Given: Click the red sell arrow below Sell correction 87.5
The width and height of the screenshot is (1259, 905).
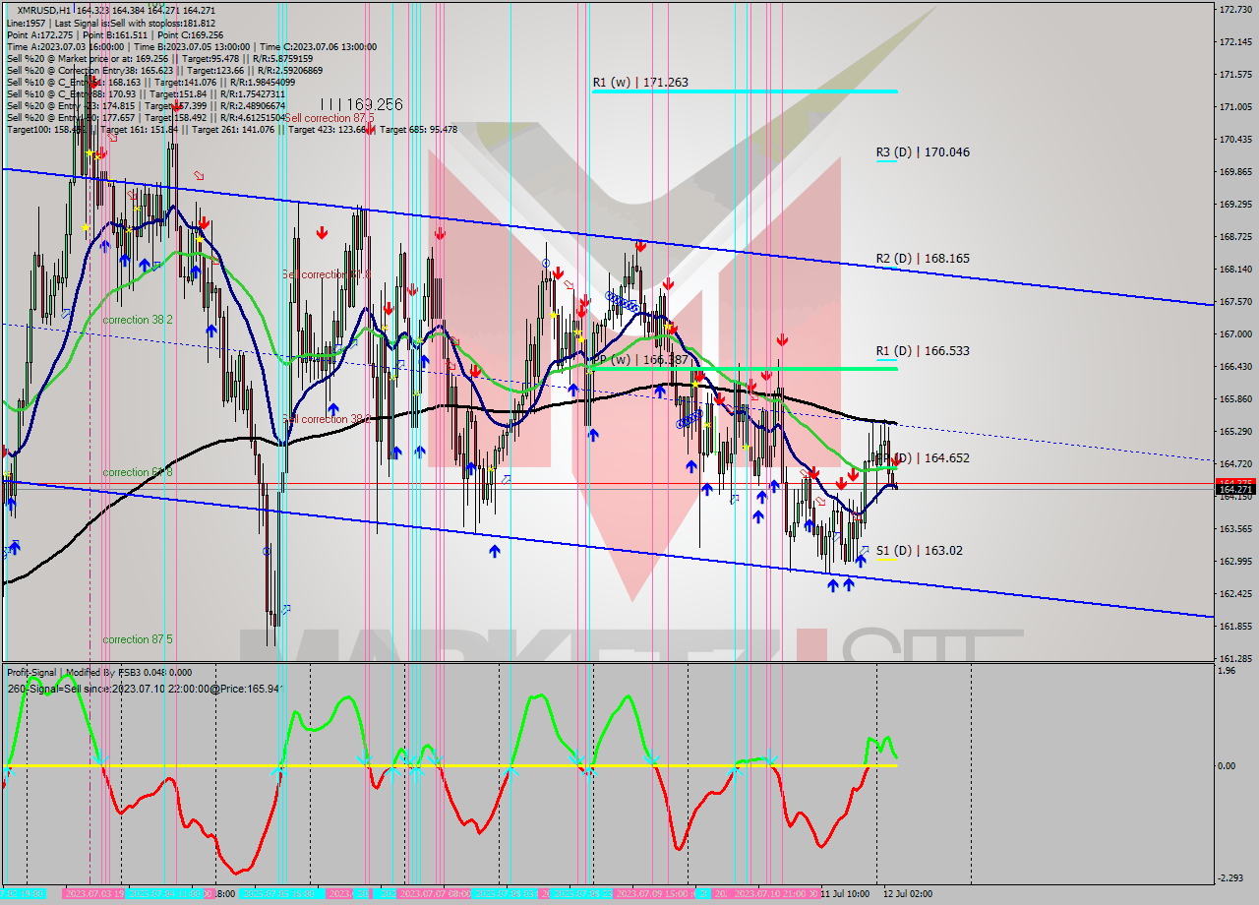Looking at the screenshot, I should pos(369,129).
